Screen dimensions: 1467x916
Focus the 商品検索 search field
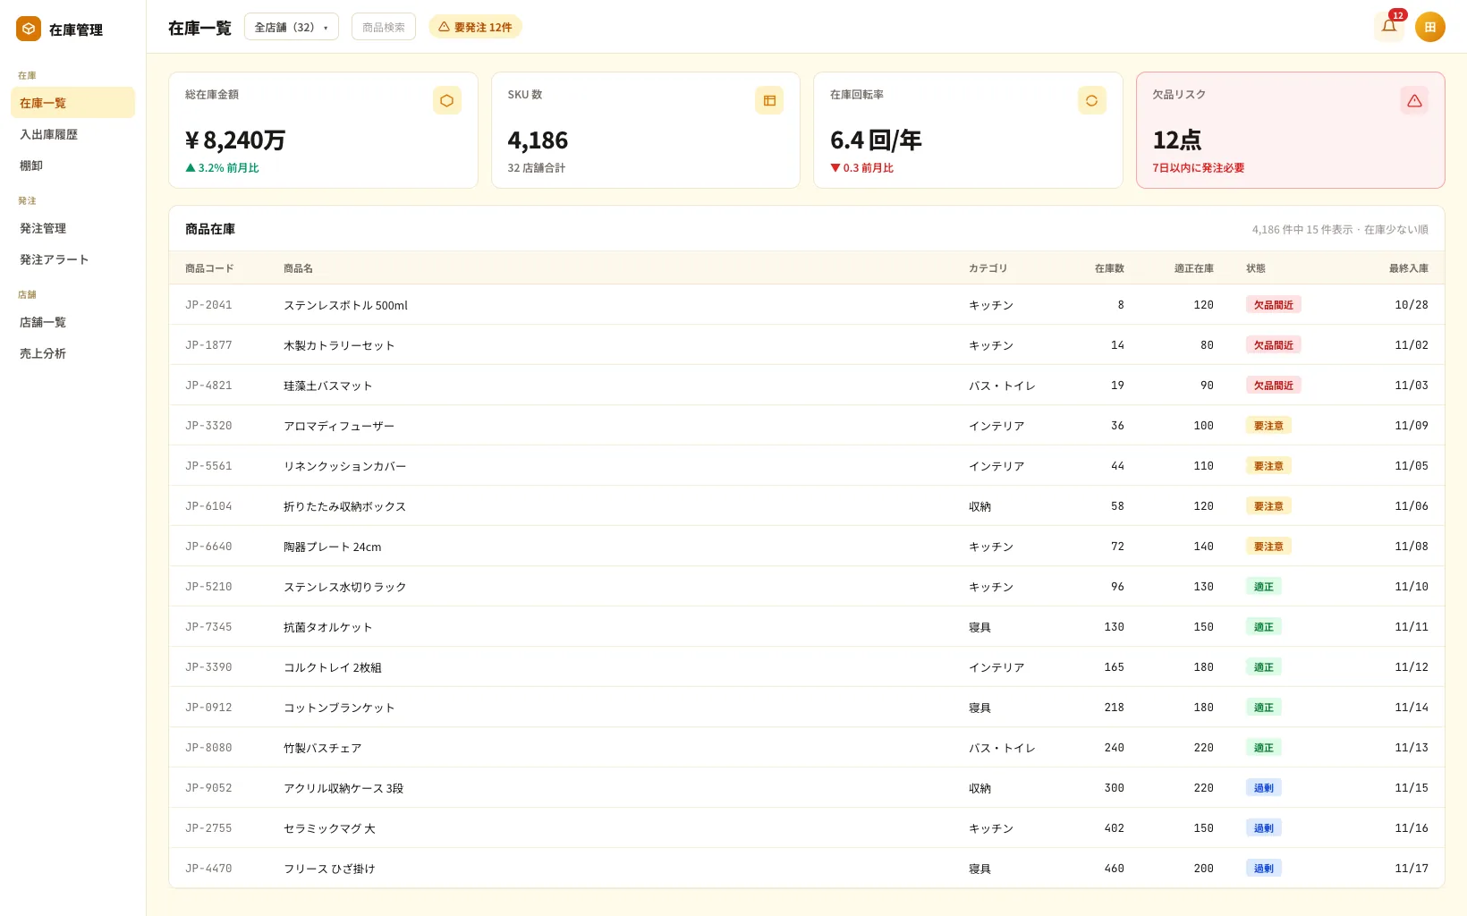click(384, 27)
